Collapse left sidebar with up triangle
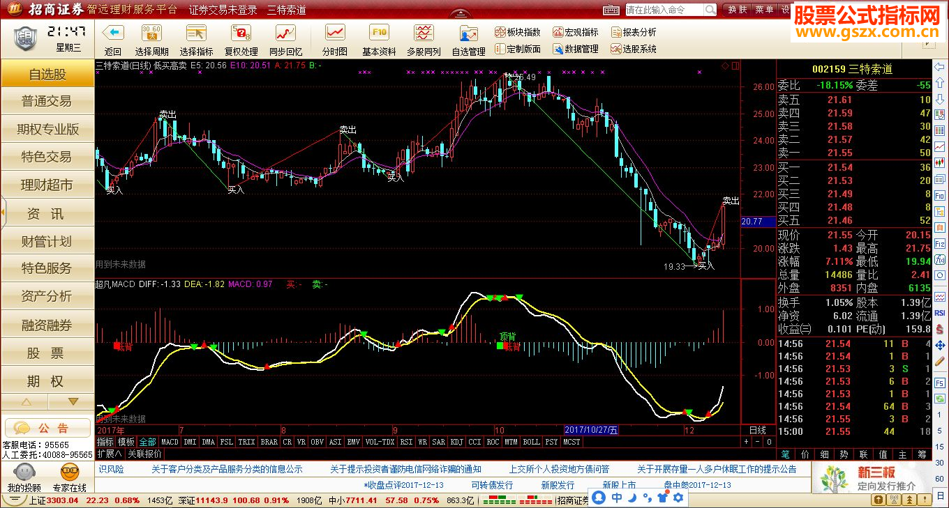Image resolution: width=949 pixels, height=508 pixels. 26,402
